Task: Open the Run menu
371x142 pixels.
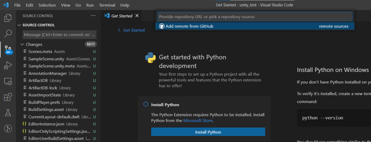Action: (90, 5)
